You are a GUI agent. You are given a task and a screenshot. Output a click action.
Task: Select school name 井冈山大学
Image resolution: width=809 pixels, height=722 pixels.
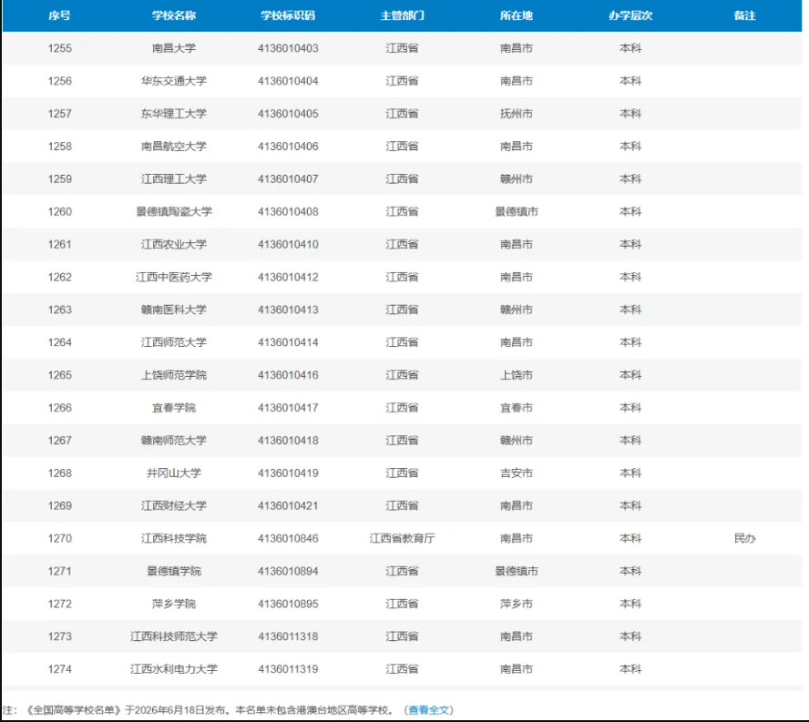174,473
